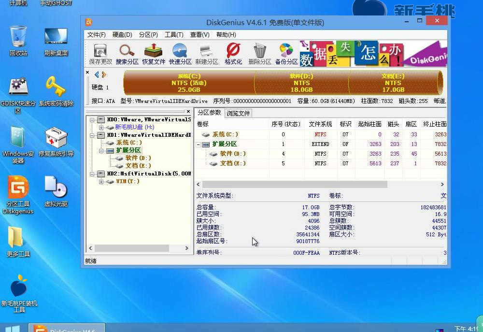Choose the Format (格式化) toolbar icon
The width and height of the screenshot is (483, 332).
pyautogui.click(x=233, y=54)
